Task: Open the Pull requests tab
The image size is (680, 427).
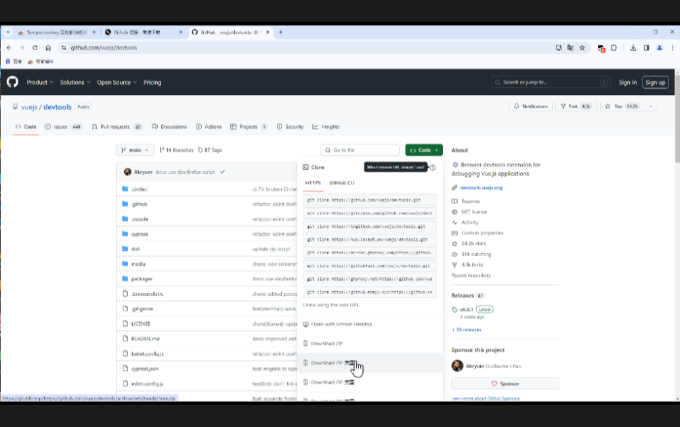Action: pos(116,127)
